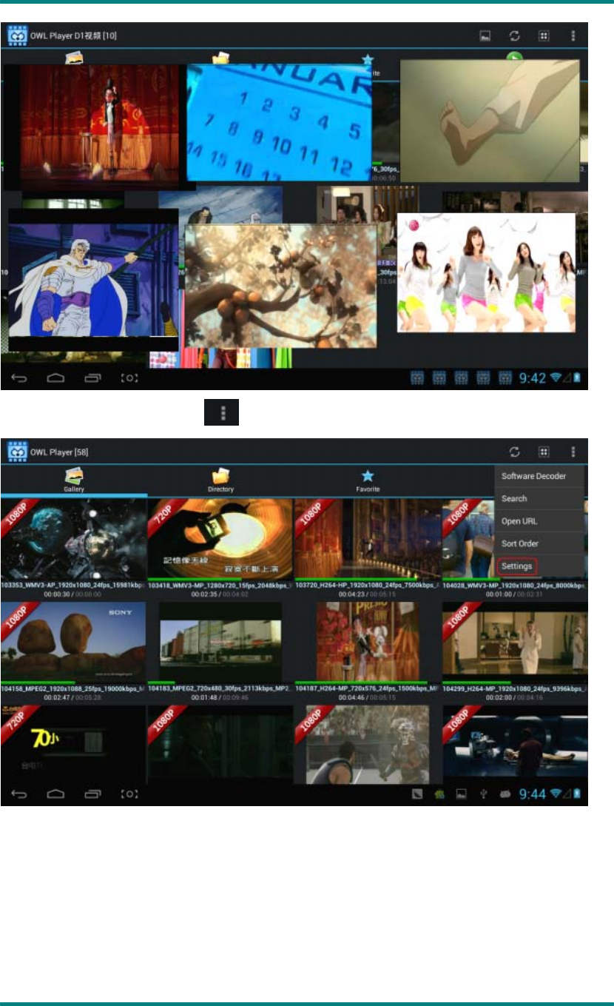Select floating calendar video window
This screenshot has width=614, height=1006.
click(x=279, y=122)
